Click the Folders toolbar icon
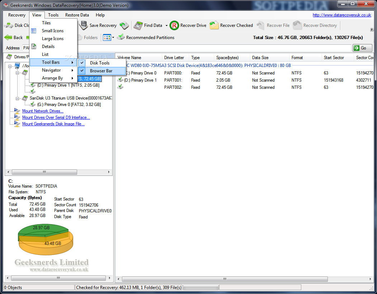 (x=80, y=38)
